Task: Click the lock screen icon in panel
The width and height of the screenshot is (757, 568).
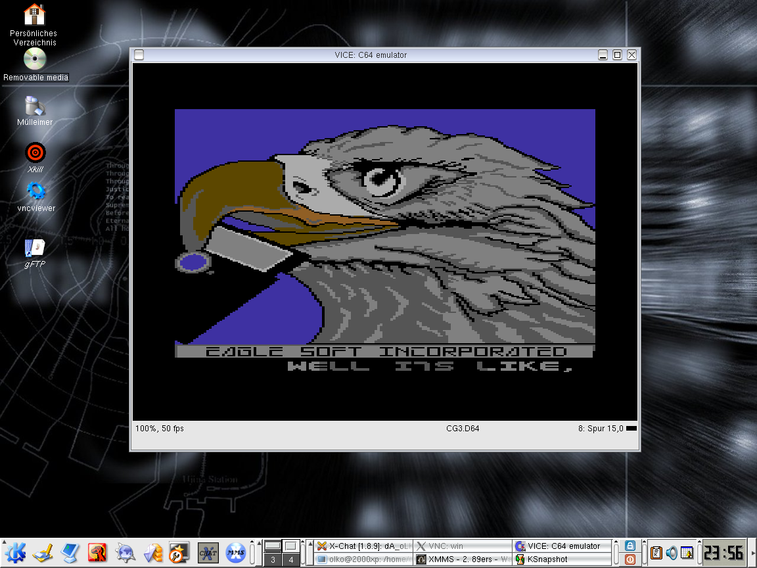Action: 630,546
